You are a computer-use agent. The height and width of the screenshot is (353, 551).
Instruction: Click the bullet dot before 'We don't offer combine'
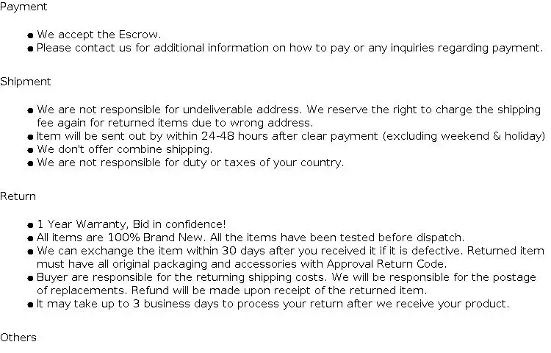[30, 150]
